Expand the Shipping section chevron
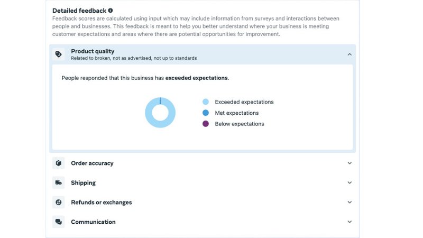 [x=350, y=183]
